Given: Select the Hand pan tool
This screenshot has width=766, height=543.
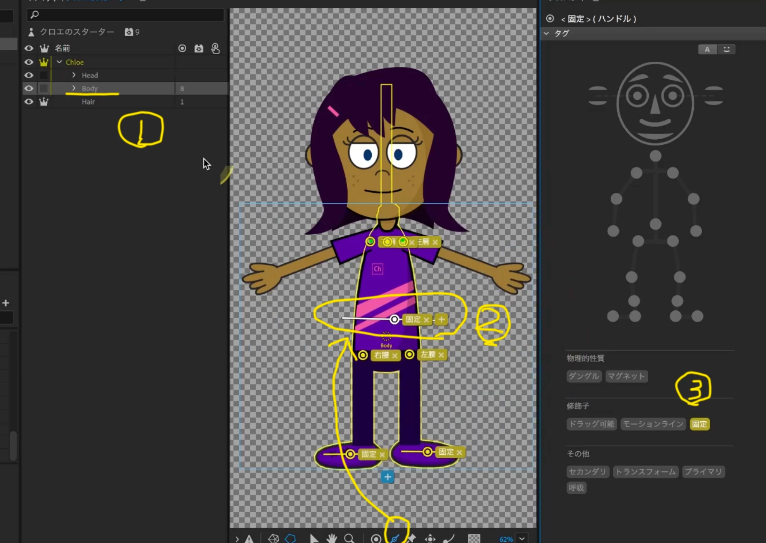Looking at the screenshot, I should point(332,538).
